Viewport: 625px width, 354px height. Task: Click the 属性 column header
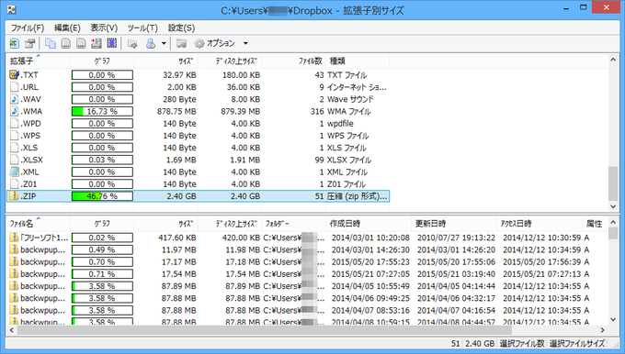[595, 224]
